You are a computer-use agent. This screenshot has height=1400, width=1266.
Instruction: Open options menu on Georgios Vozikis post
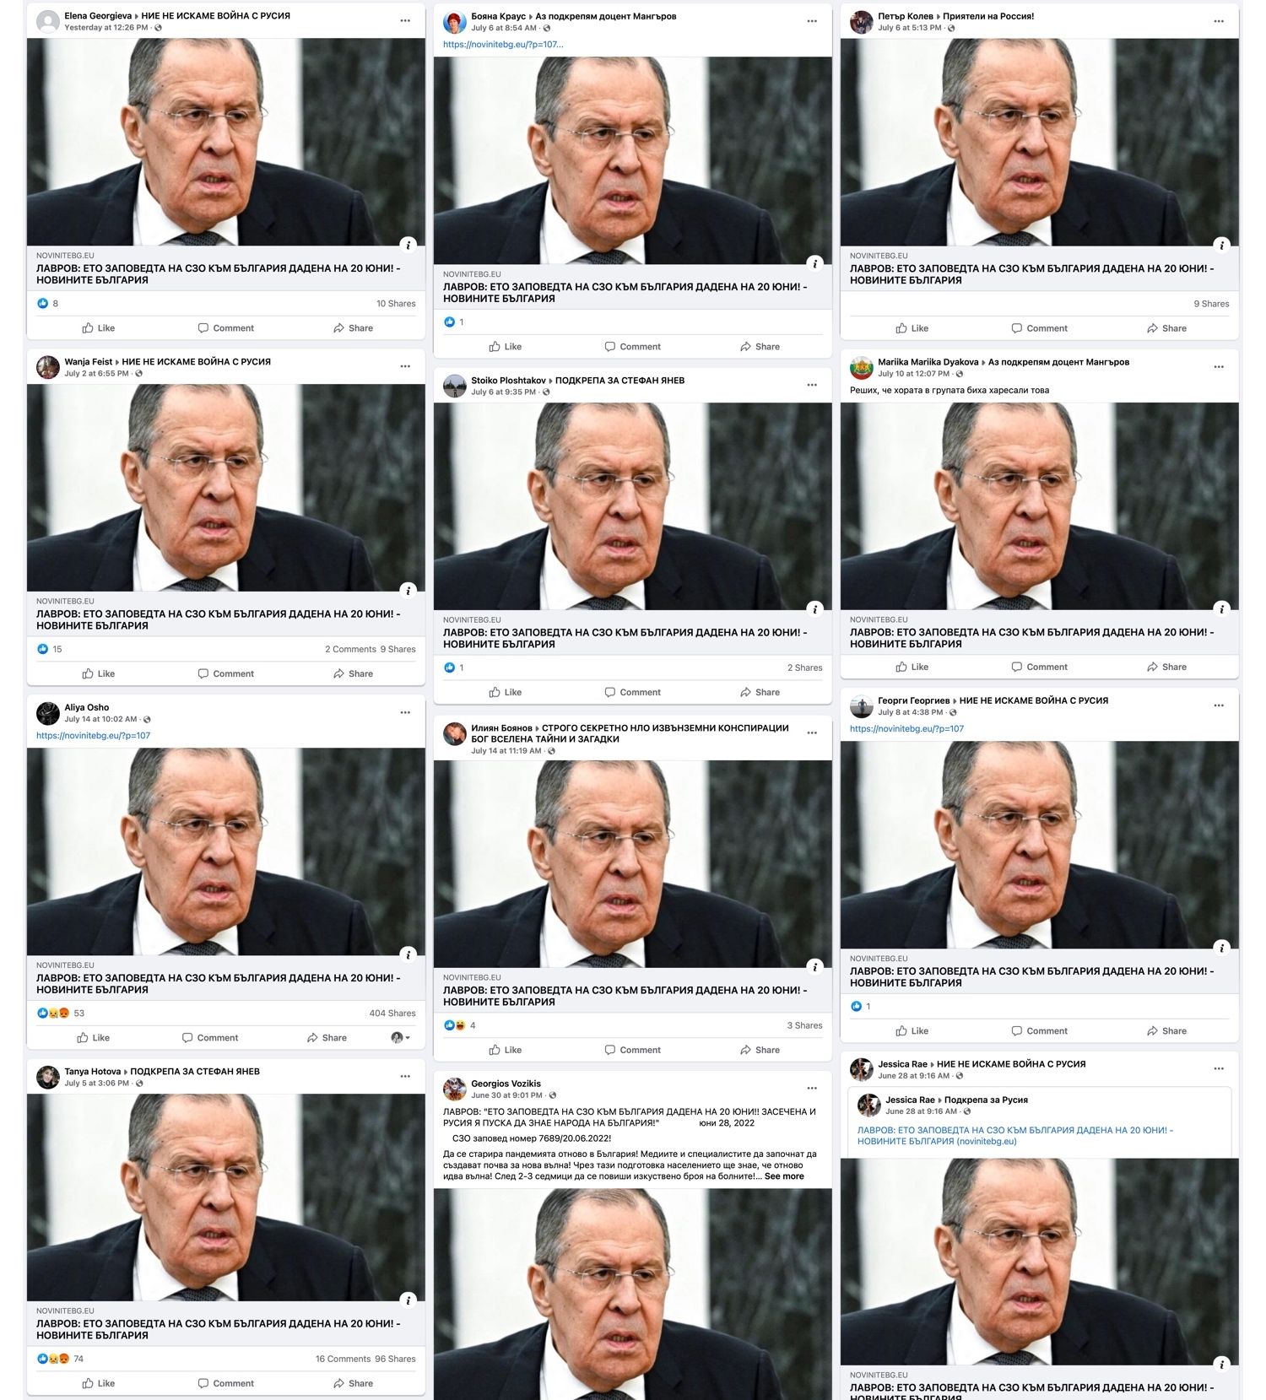(812, 1088)
